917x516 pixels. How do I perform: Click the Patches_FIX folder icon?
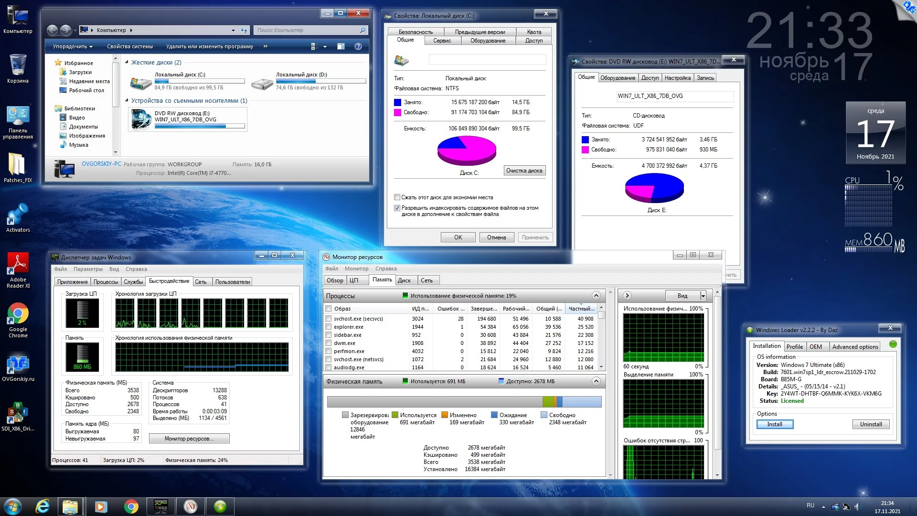point(18,165)
